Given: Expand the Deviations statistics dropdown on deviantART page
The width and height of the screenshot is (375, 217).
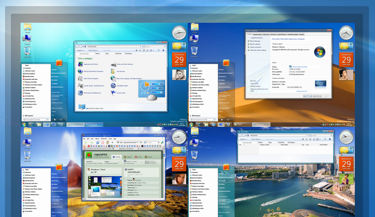Looking at the screenshot, I should tap(158, 162).
